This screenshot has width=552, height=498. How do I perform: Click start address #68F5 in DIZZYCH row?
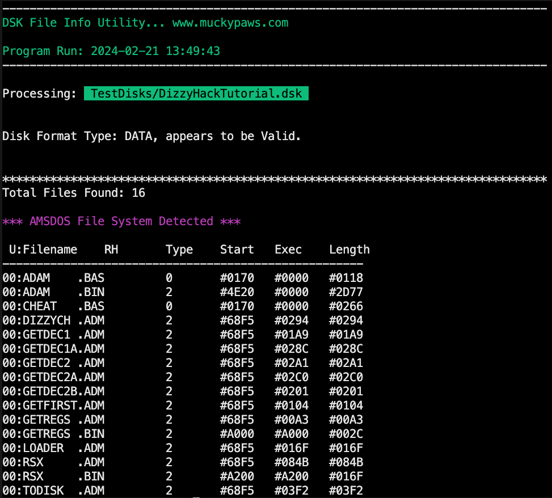tap(237, 320)
